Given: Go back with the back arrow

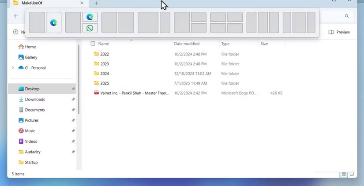Looking at the screenshot, I should [x=16, y=16].
